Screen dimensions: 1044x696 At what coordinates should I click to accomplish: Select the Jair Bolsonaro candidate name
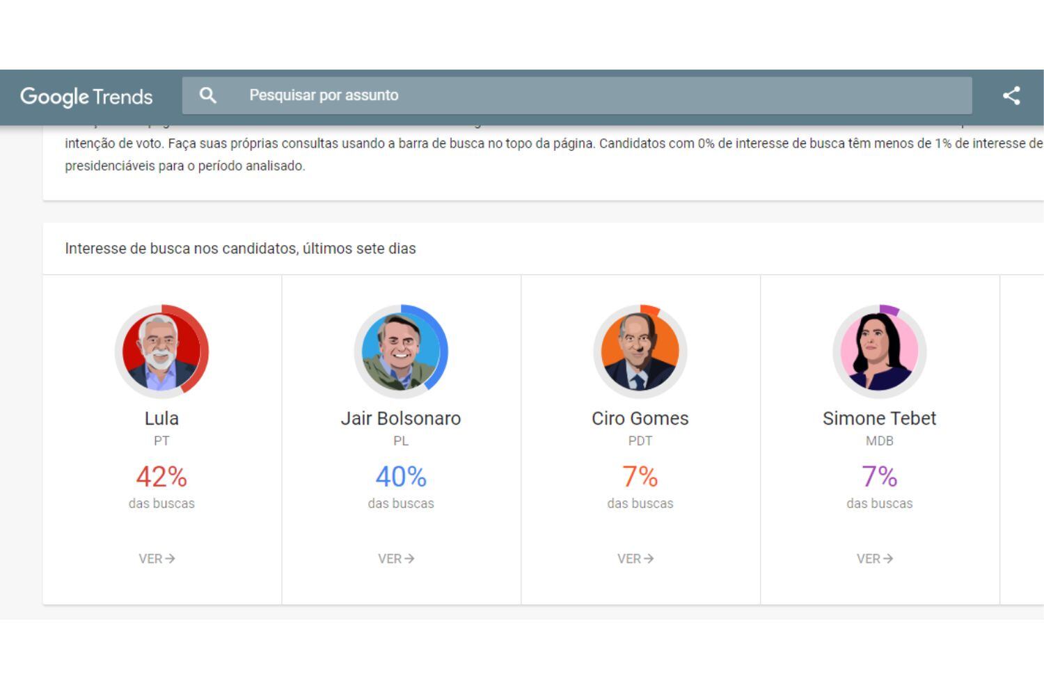tap(401, 418)
